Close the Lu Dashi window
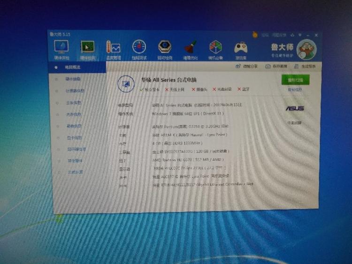Image resolution: width=352 pixels, height=264 pixels. coord(316,35)
